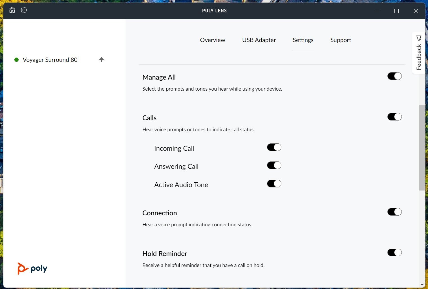Image resolution: width=428 pixels, height=289 pixels.
Task: Click the Poly logo in the sidebar
Action: coord(32,268)
